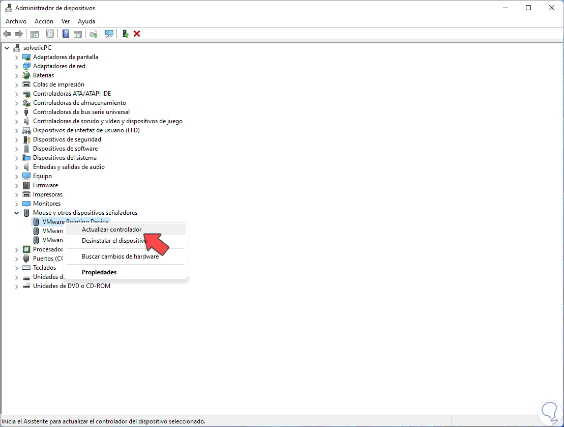
Task: Click the Forward arrow in the toolbar
Action: point(19,34)
